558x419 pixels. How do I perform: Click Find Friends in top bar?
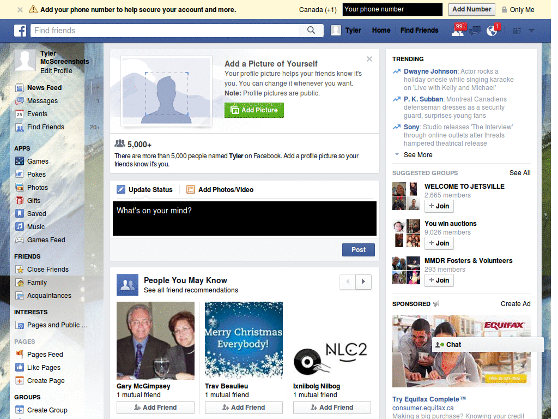pos(419,31)
